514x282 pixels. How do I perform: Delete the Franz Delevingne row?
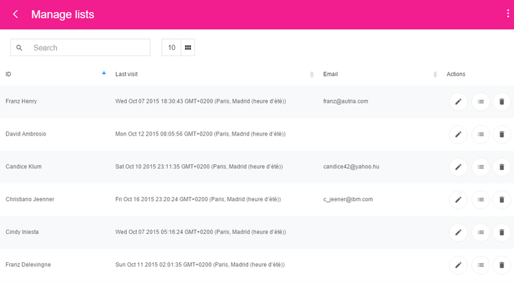(x=502, y=265)
